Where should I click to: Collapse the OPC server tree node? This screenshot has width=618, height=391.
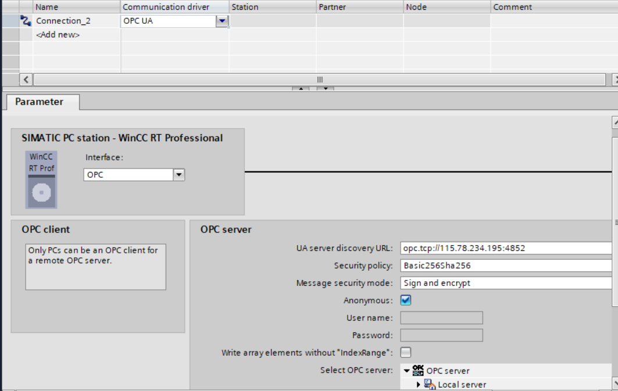click(407, 371)
